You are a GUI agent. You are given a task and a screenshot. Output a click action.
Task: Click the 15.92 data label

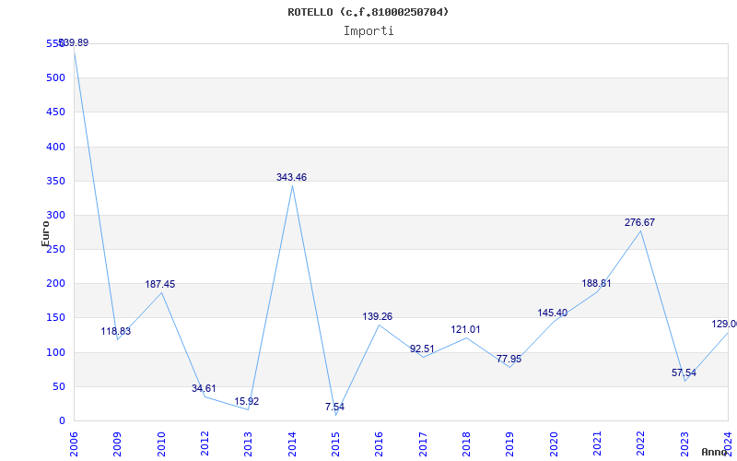pyautogui.click(x=247, y=401)
